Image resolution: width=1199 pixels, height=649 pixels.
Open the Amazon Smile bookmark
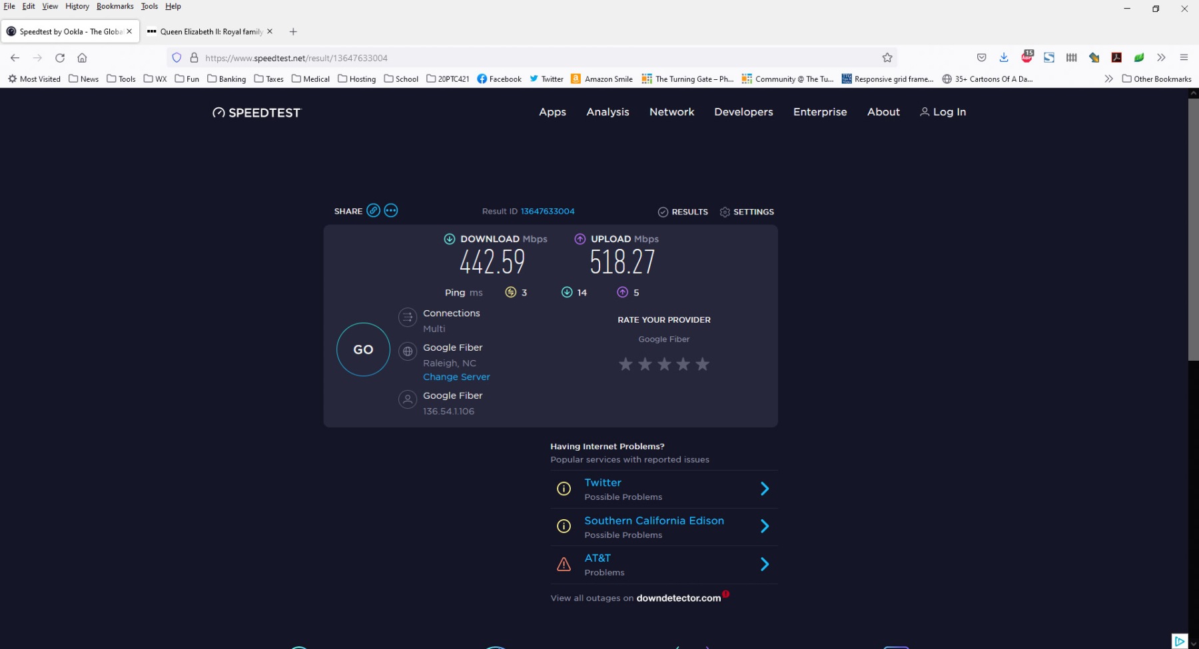tap(602, 79)
